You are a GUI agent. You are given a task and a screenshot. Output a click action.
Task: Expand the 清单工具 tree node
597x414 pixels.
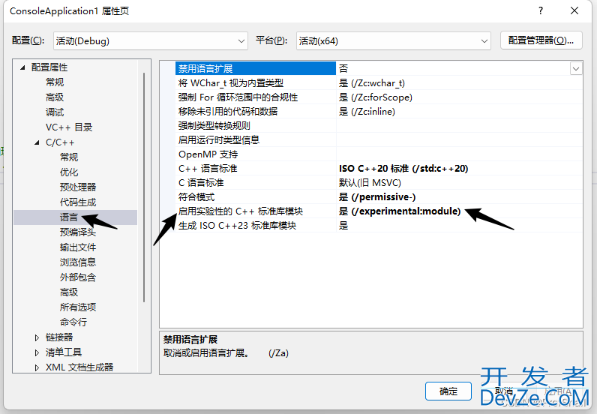point(37,352)
